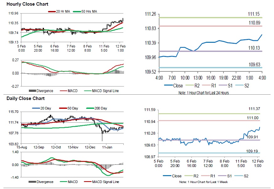Image resolution: width=274 pixels, height=189 pixels.
Task: Click the 110.13 S1 level label
Action: tap(254, 48)
